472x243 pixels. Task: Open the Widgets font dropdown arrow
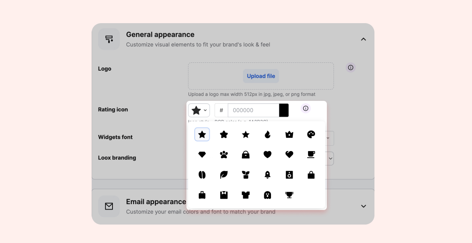pyautogui.click(x=328, y=138)
